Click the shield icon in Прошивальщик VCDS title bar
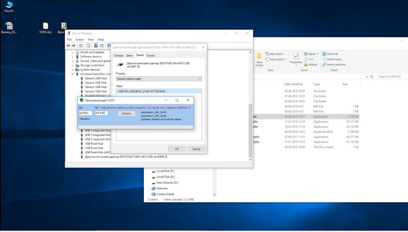408x232 pixels. click(x=82, y=100)
